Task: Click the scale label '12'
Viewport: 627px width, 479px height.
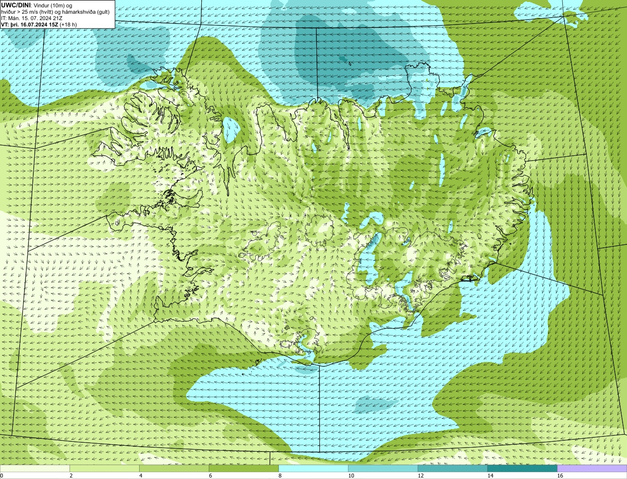Action: [420, 476]
